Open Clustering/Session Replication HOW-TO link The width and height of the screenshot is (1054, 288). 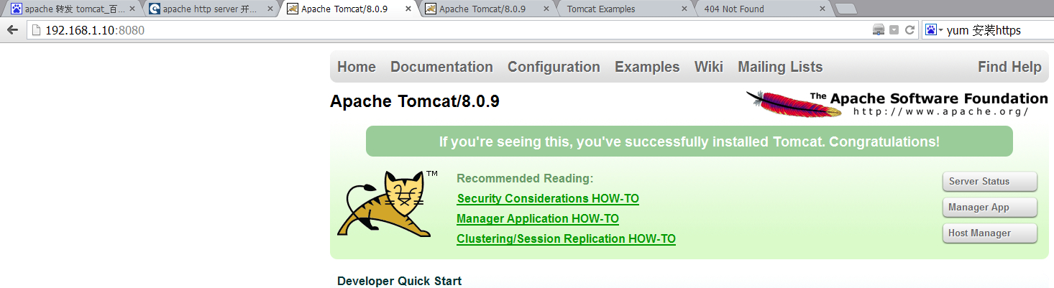[x=566, y=238]
